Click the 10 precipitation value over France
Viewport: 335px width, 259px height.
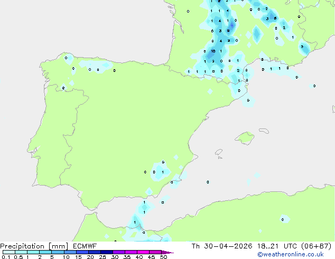[x=213, y=51]
